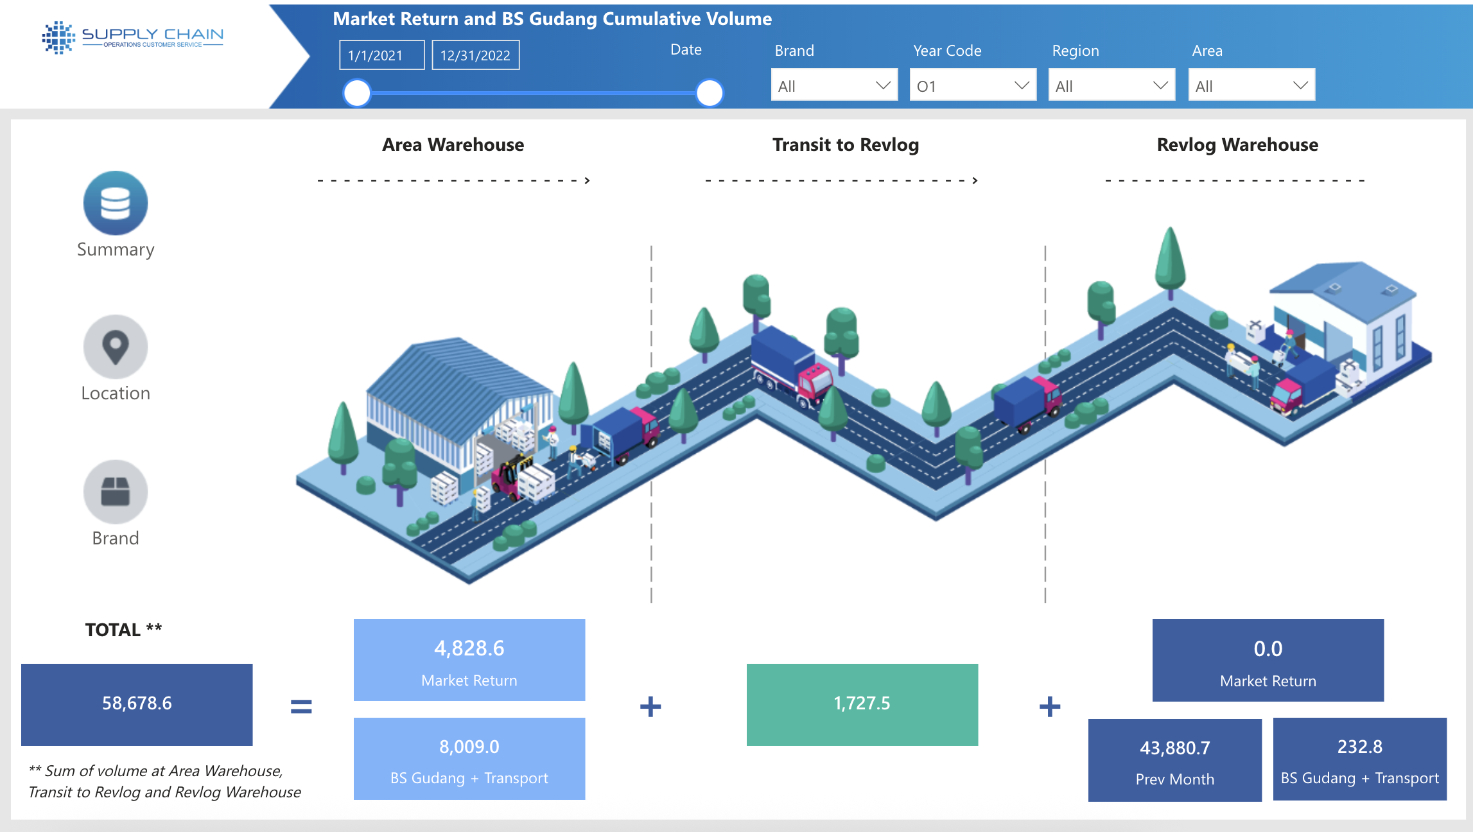Click the database symbol on Summary button
Screen dimensions: 1473x832
point(115,202)
